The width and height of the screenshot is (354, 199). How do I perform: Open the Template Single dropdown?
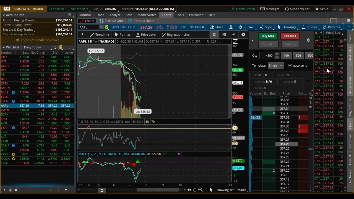click(275, 66)
